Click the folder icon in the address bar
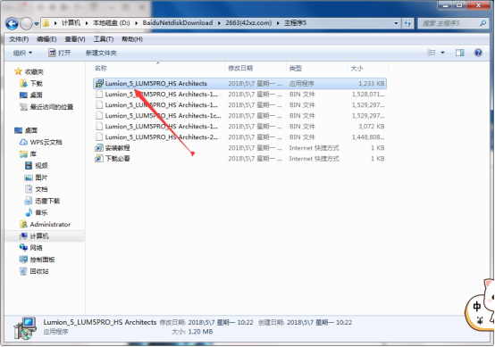 [46, 23]
